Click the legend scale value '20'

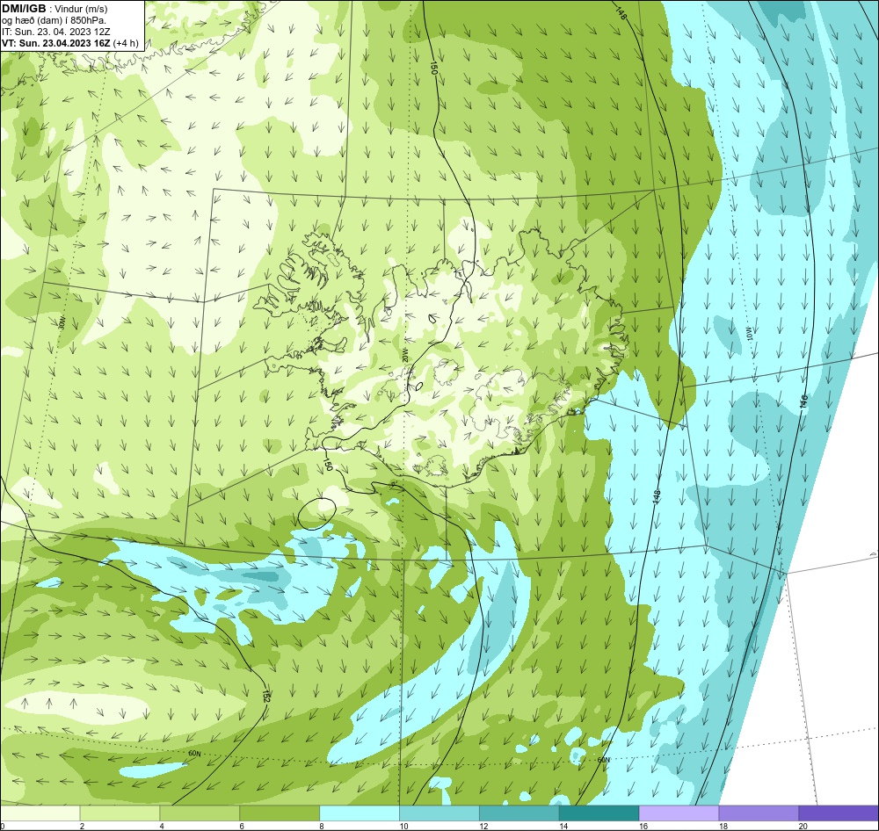click(x=803, y=826)
